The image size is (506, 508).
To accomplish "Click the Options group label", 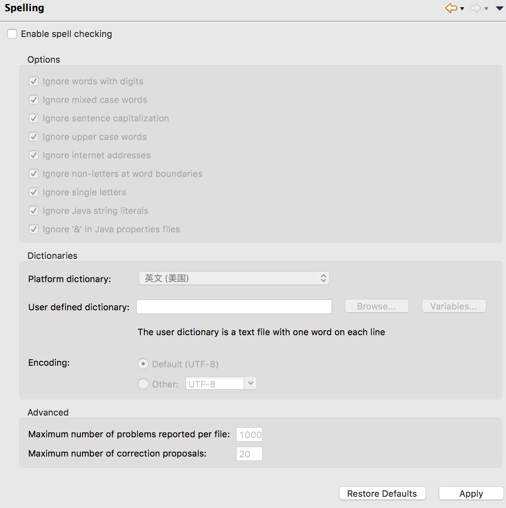I will 44,59.
